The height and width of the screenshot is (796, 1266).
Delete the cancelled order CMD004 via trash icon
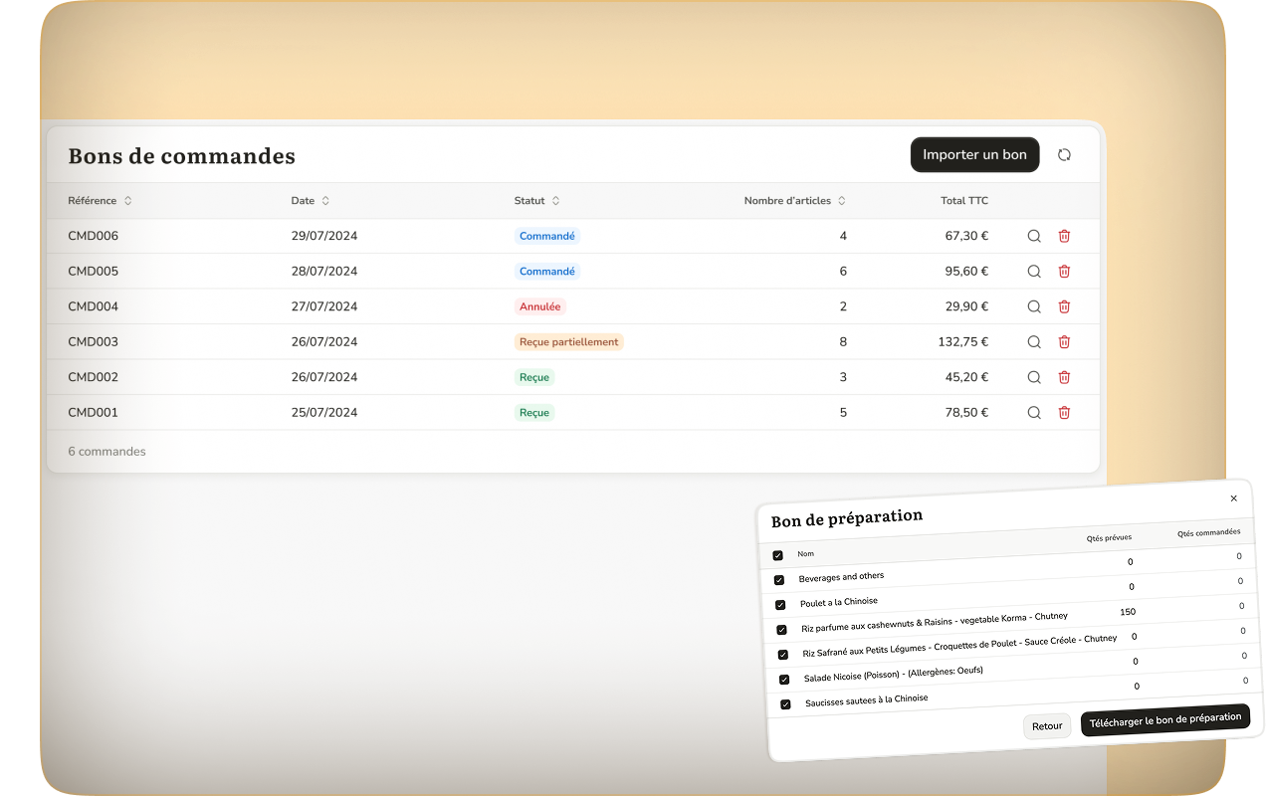(1064, 306)
